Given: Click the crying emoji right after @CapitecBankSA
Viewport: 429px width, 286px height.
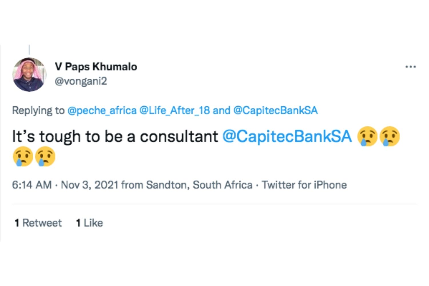Looking at the screenshot, I should point(368,136).
